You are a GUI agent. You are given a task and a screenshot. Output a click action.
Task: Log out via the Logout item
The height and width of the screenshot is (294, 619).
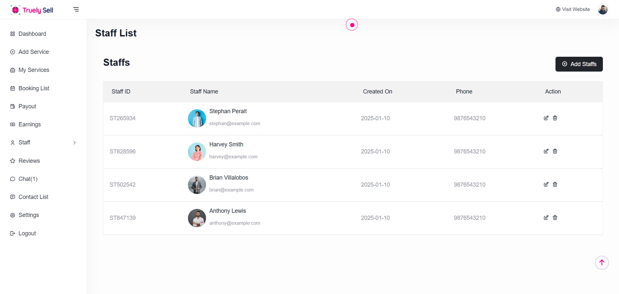coord(27,233)
